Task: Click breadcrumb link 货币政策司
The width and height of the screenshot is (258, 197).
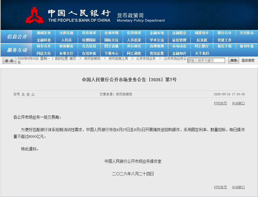Action: point(92,58)
